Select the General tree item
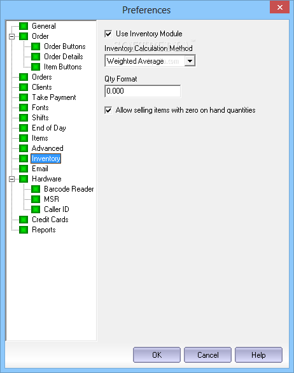The image size is (294, 373). pyautogui.click(x=44, y=26)
